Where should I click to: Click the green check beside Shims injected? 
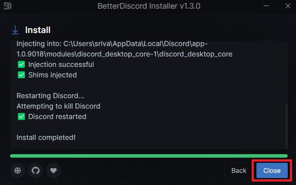[21, 75]
